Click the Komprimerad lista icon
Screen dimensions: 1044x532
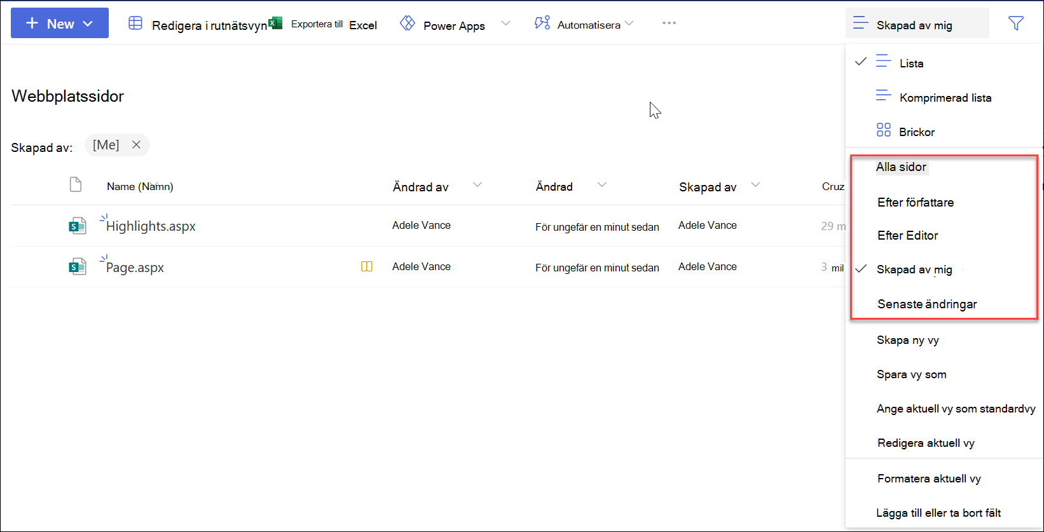883,96
